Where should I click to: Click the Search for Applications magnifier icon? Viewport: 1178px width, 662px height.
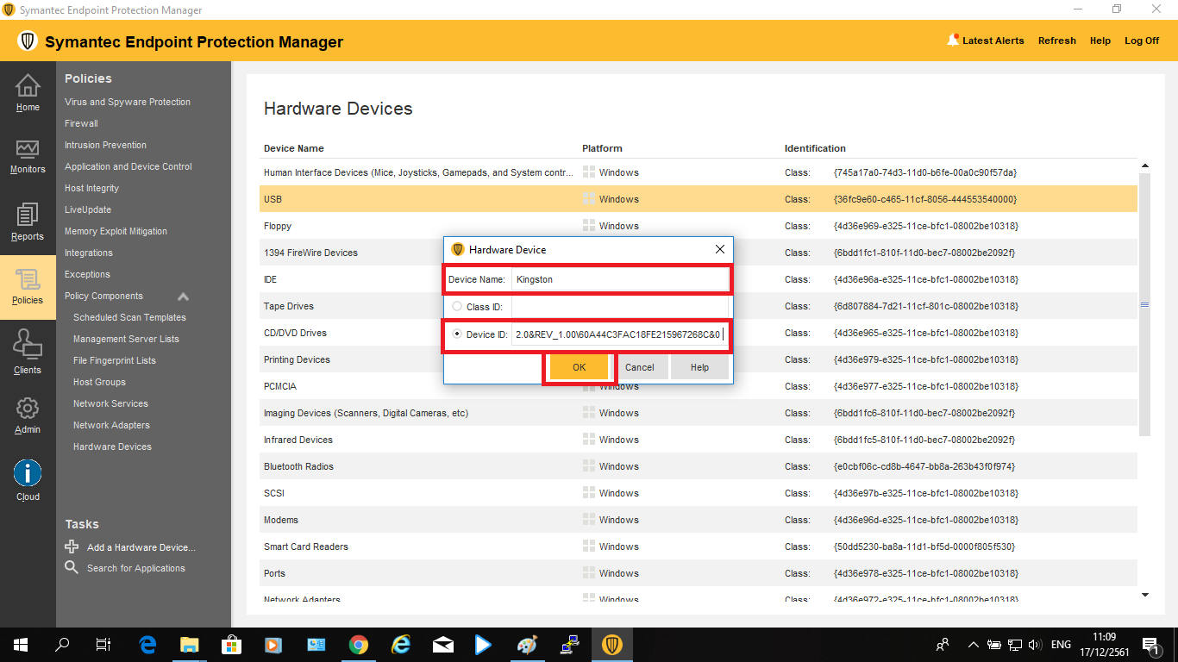72,567
